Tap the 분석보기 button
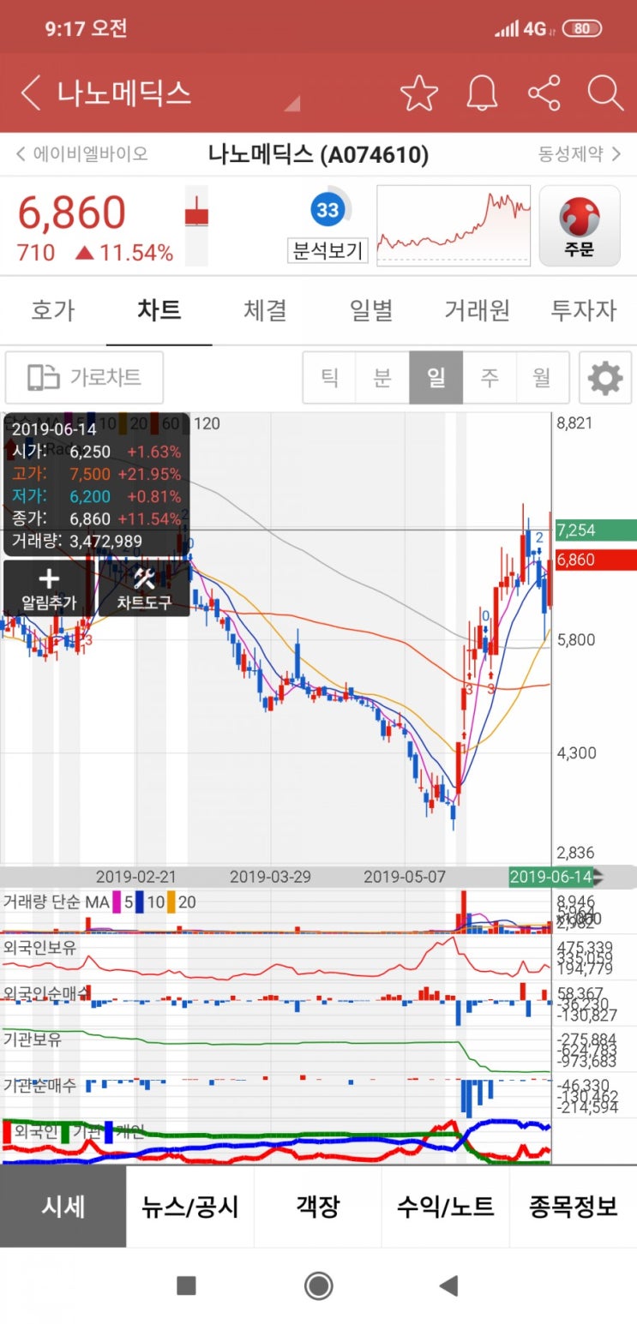Screen dimensions: 637x1324 click(328, 251)
